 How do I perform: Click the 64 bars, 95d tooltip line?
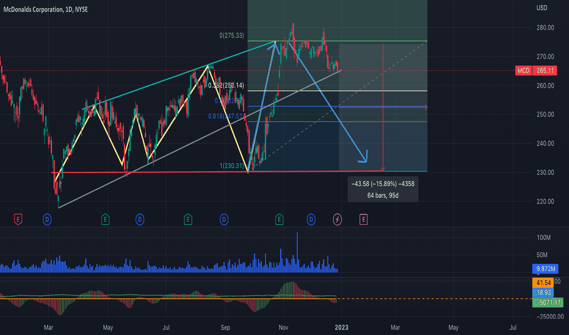[x=383, y=196]
